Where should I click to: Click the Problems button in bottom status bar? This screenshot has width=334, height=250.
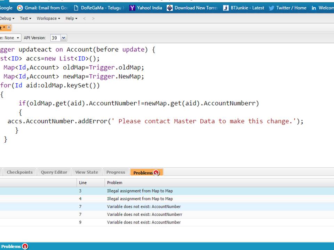click(11, 247)
